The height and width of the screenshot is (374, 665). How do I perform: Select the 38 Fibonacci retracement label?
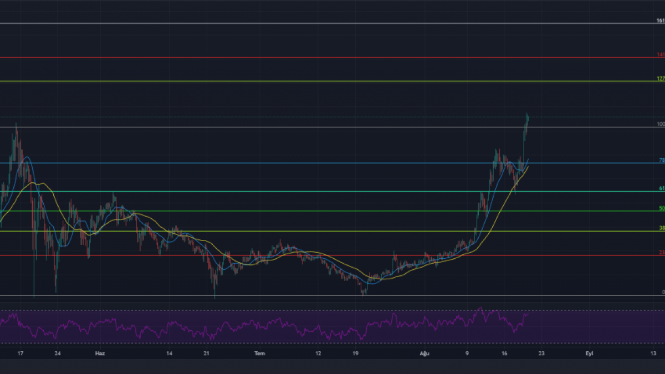pos(661,228)
